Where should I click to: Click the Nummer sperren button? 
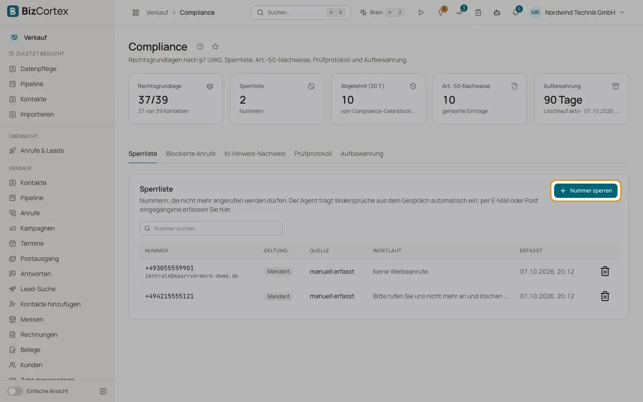(586, 191)
